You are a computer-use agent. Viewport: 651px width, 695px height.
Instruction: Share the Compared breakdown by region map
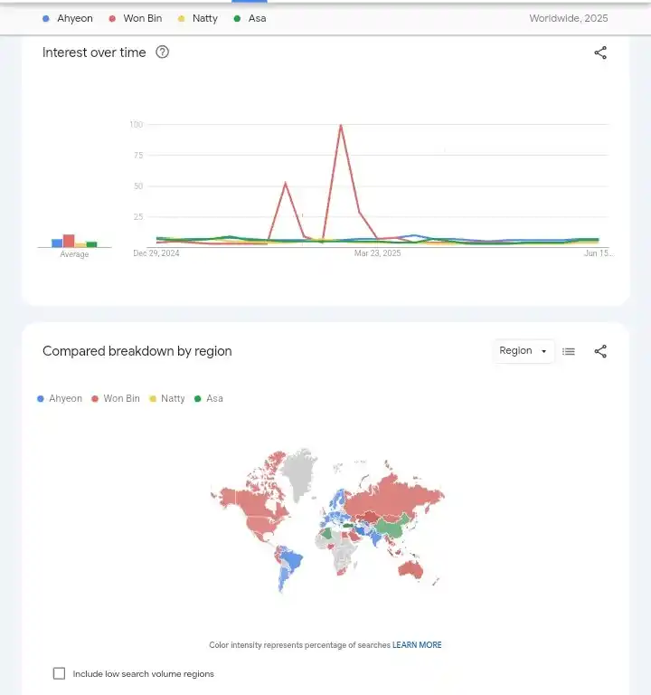(600, 351)
